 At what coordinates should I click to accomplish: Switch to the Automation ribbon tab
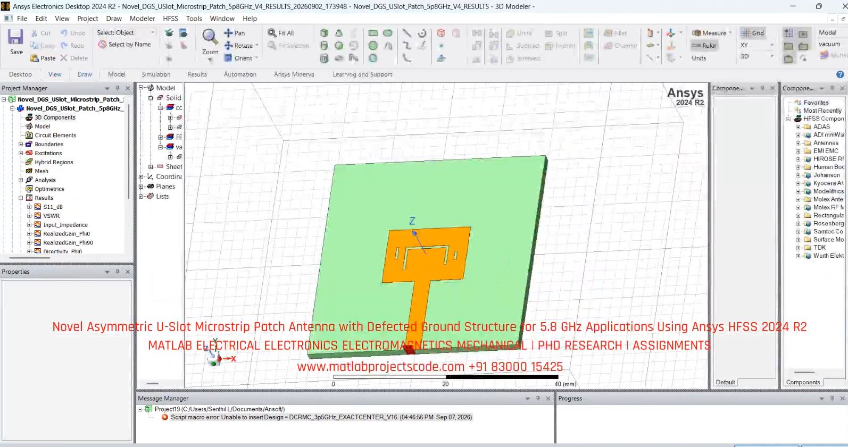coord(240,74)
